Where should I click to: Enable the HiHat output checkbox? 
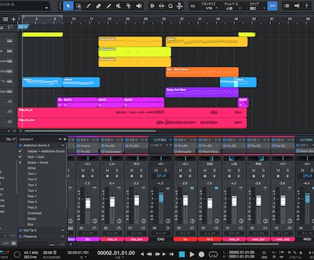pos(20,168)
